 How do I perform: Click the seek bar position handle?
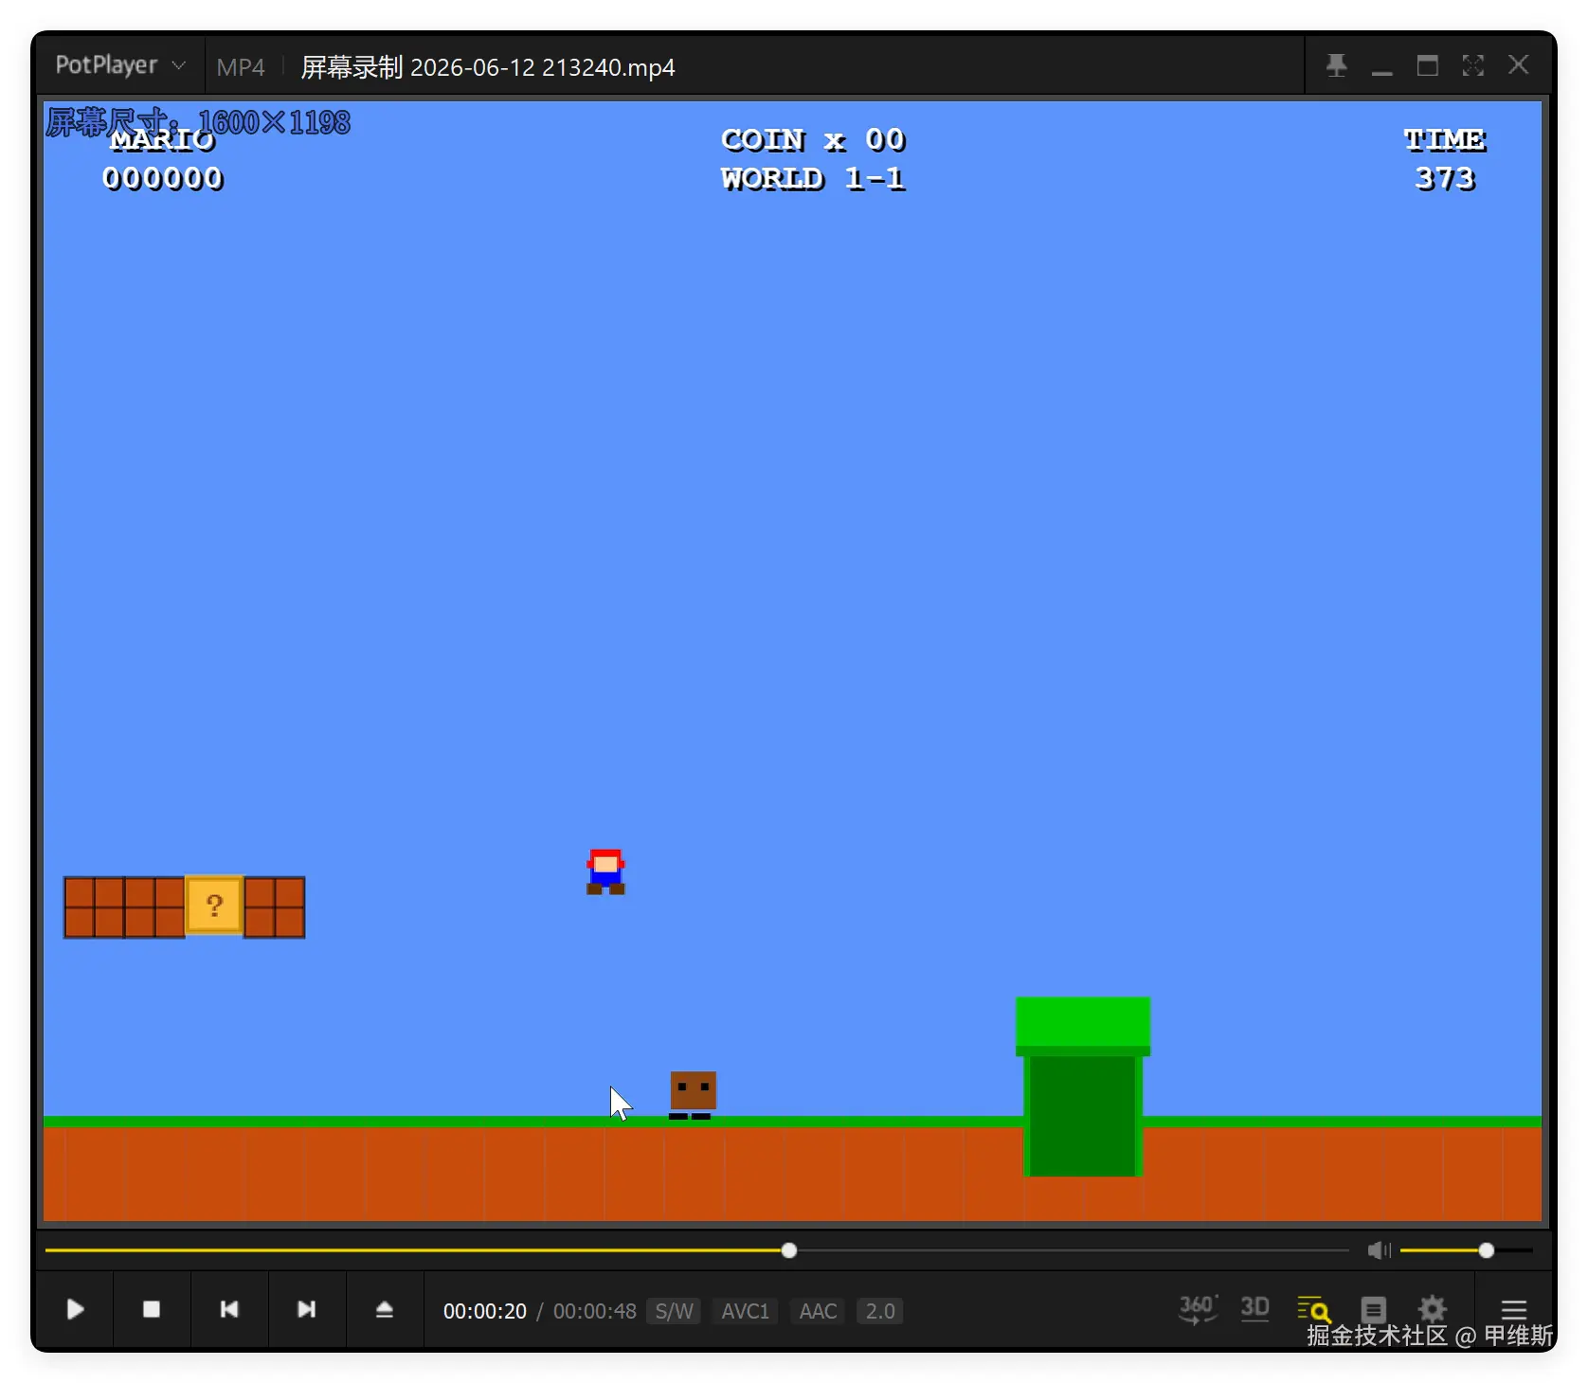point(788,1250)
